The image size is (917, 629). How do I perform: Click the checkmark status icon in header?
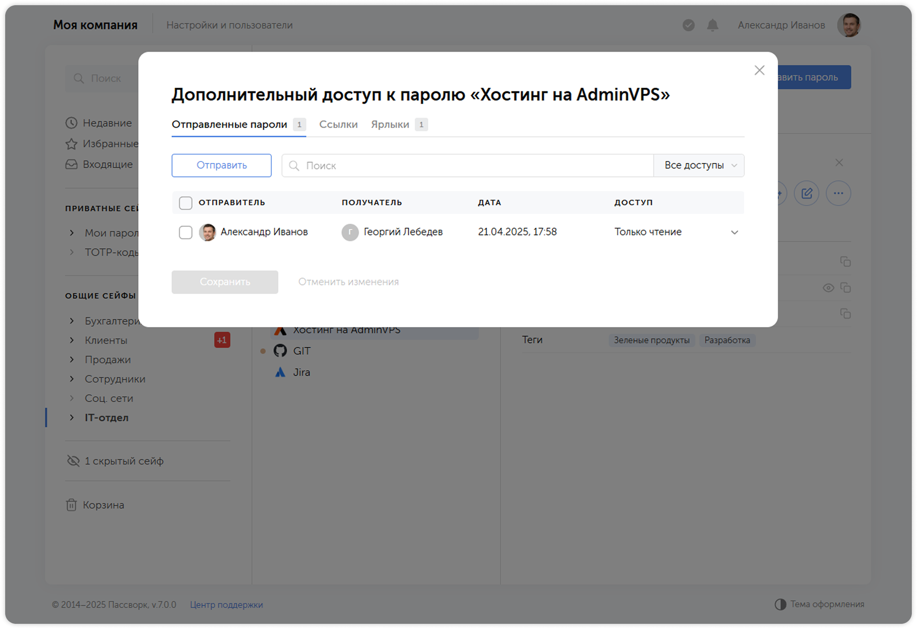tap(689, 25)
